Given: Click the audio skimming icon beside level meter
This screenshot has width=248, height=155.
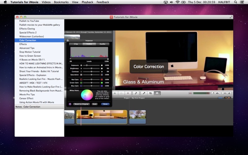Looking at the screenshot, I should coord(190,93).
